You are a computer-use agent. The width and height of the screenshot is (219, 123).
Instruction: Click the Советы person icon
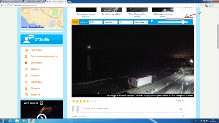[26, 69]
